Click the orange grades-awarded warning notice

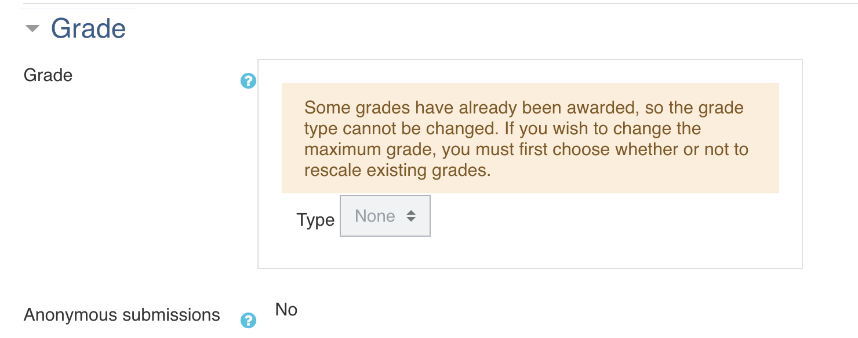point(530,138)
